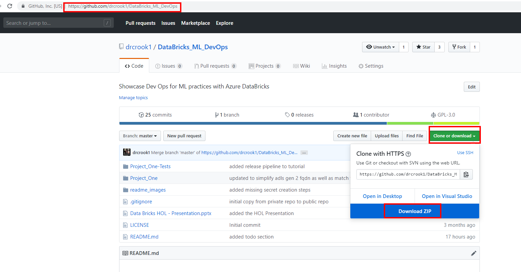
Task: Click the commit history icon by 25 commits
Action: [141, 115]
